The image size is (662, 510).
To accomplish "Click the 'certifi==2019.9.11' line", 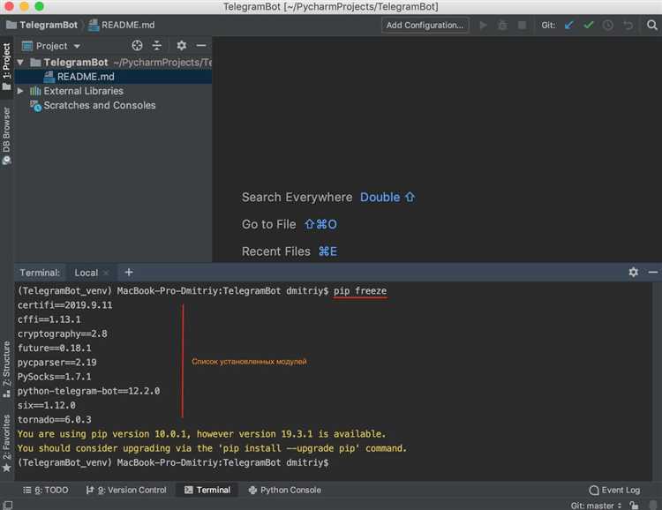I will 65,305.
